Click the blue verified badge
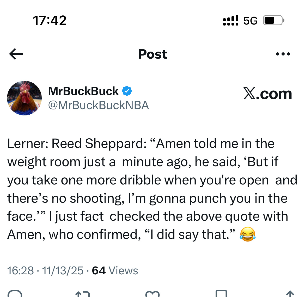305x297 pixels. 127,91
